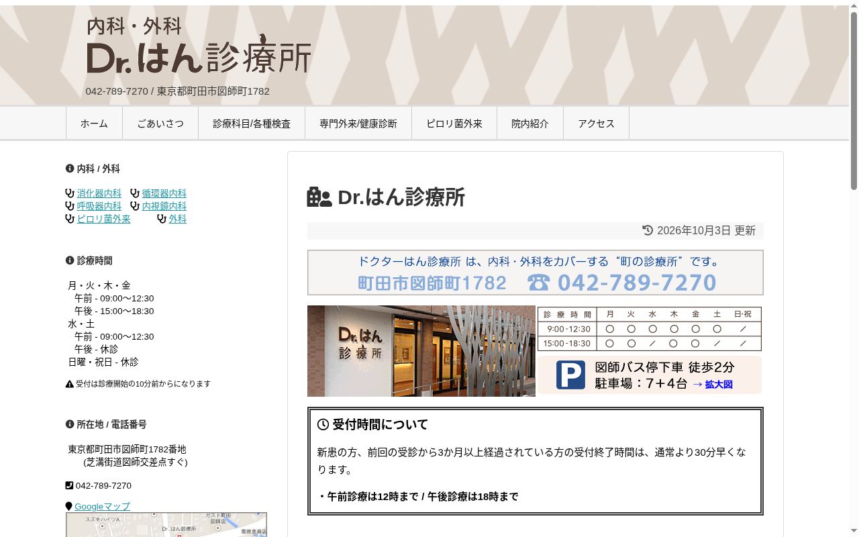Click the embedded map thumbnail in sidebar
Image resolution: width=859 pixels, height=537 pixels.
pyautogui.click(x=166, y=525)
